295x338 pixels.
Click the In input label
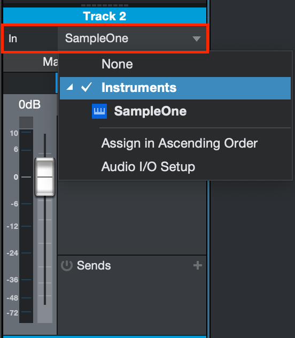(x=13, y=39)
